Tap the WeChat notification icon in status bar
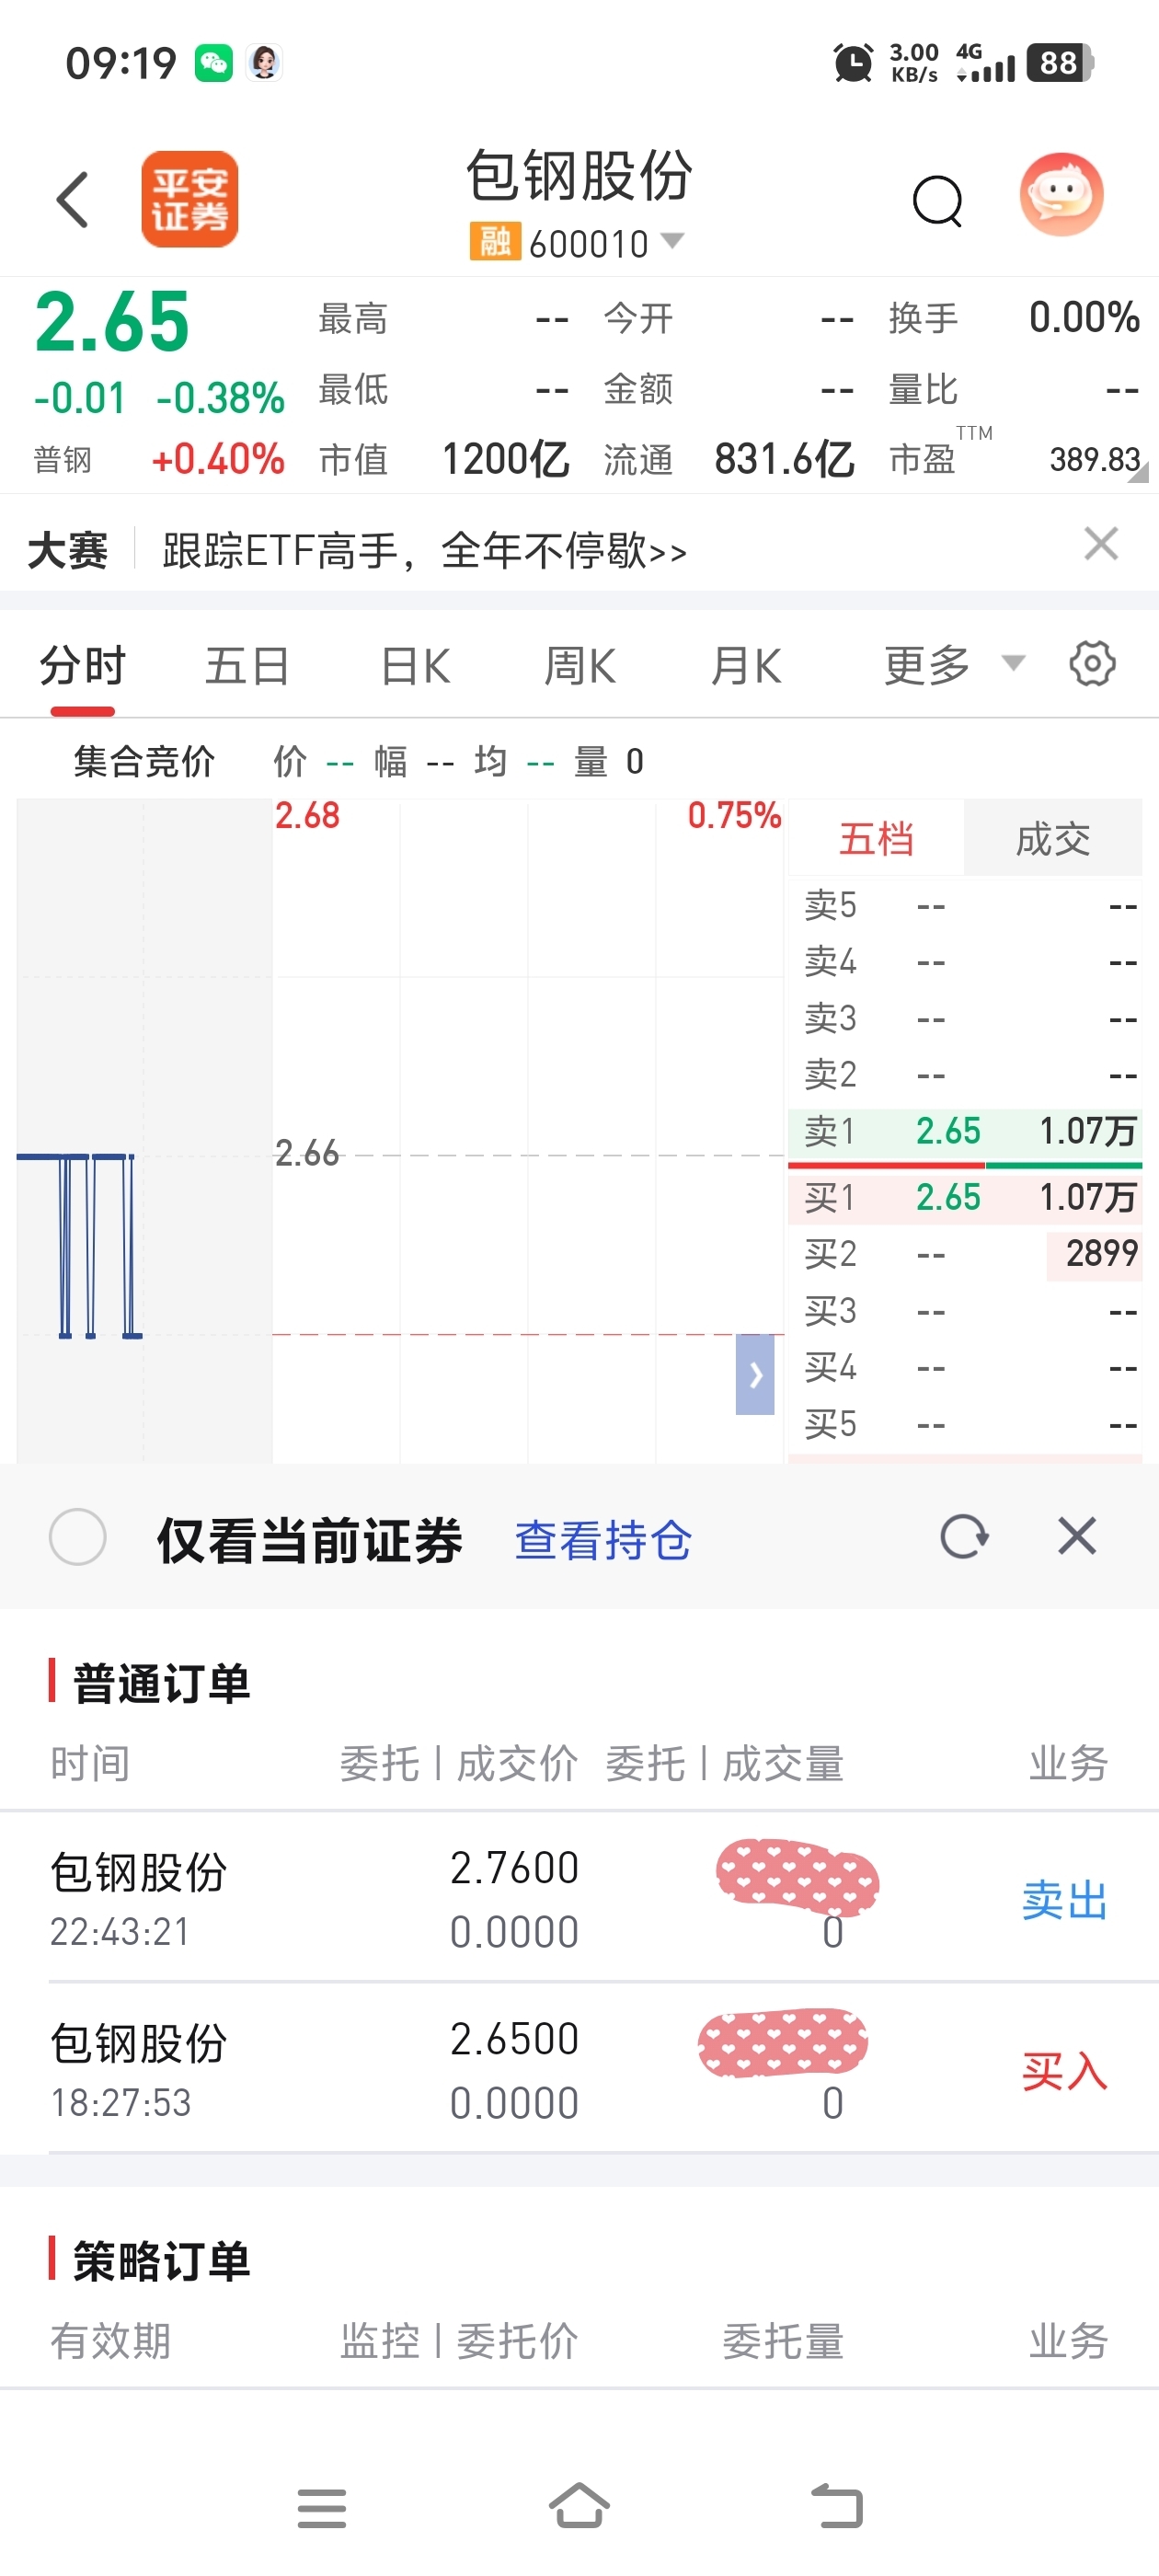 tap(214, 63)
